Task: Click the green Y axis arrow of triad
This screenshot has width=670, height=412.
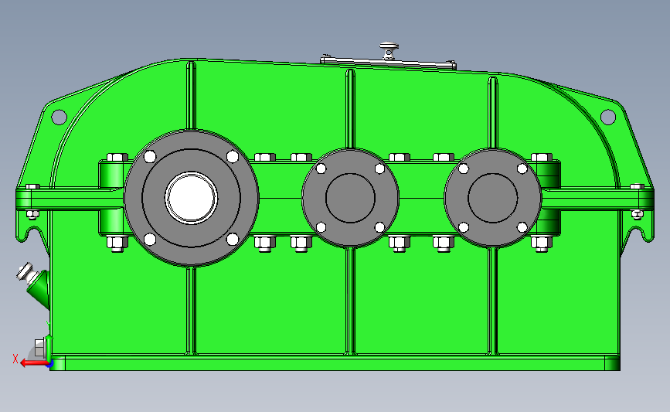Action: coord(49,347)
